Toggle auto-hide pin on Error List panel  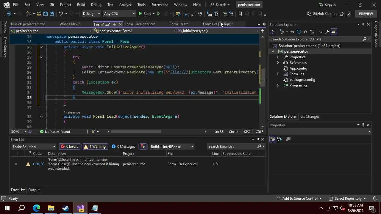coord(258,139)
